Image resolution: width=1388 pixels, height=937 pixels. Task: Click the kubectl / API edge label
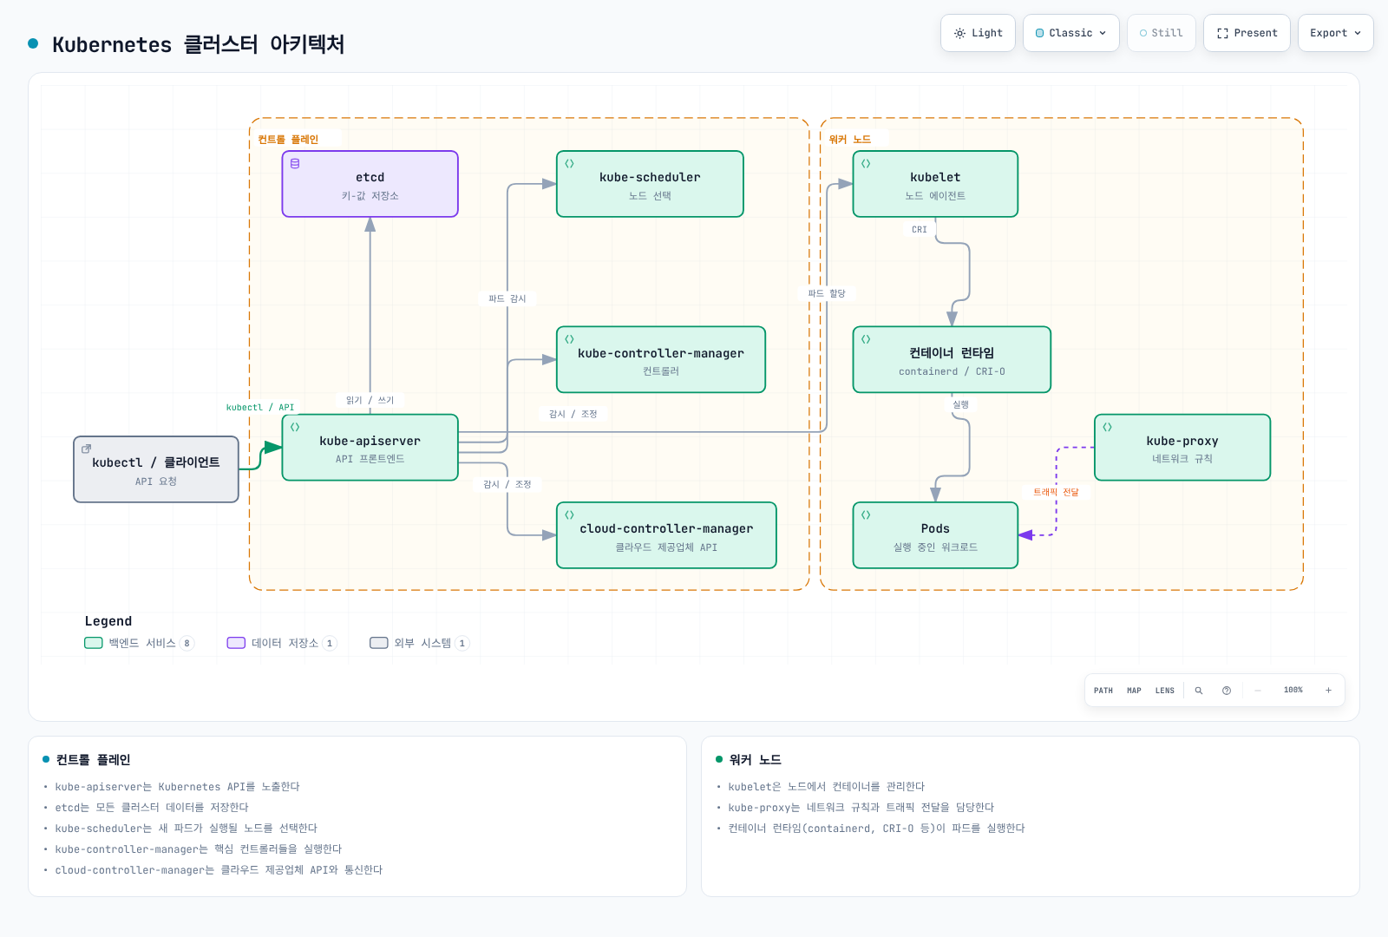(260, 407)
